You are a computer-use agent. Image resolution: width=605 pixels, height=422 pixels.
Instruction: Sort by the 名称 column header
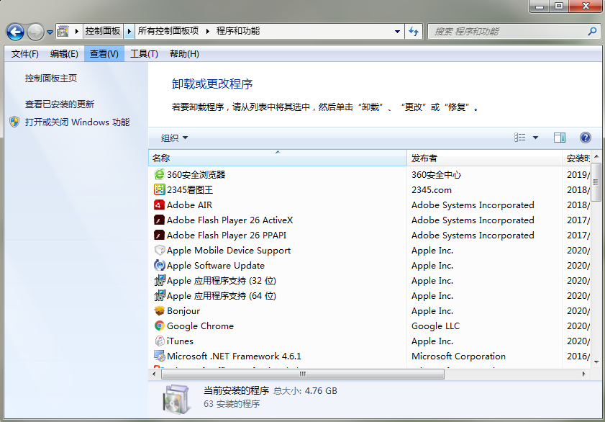(x=278, y=158)
